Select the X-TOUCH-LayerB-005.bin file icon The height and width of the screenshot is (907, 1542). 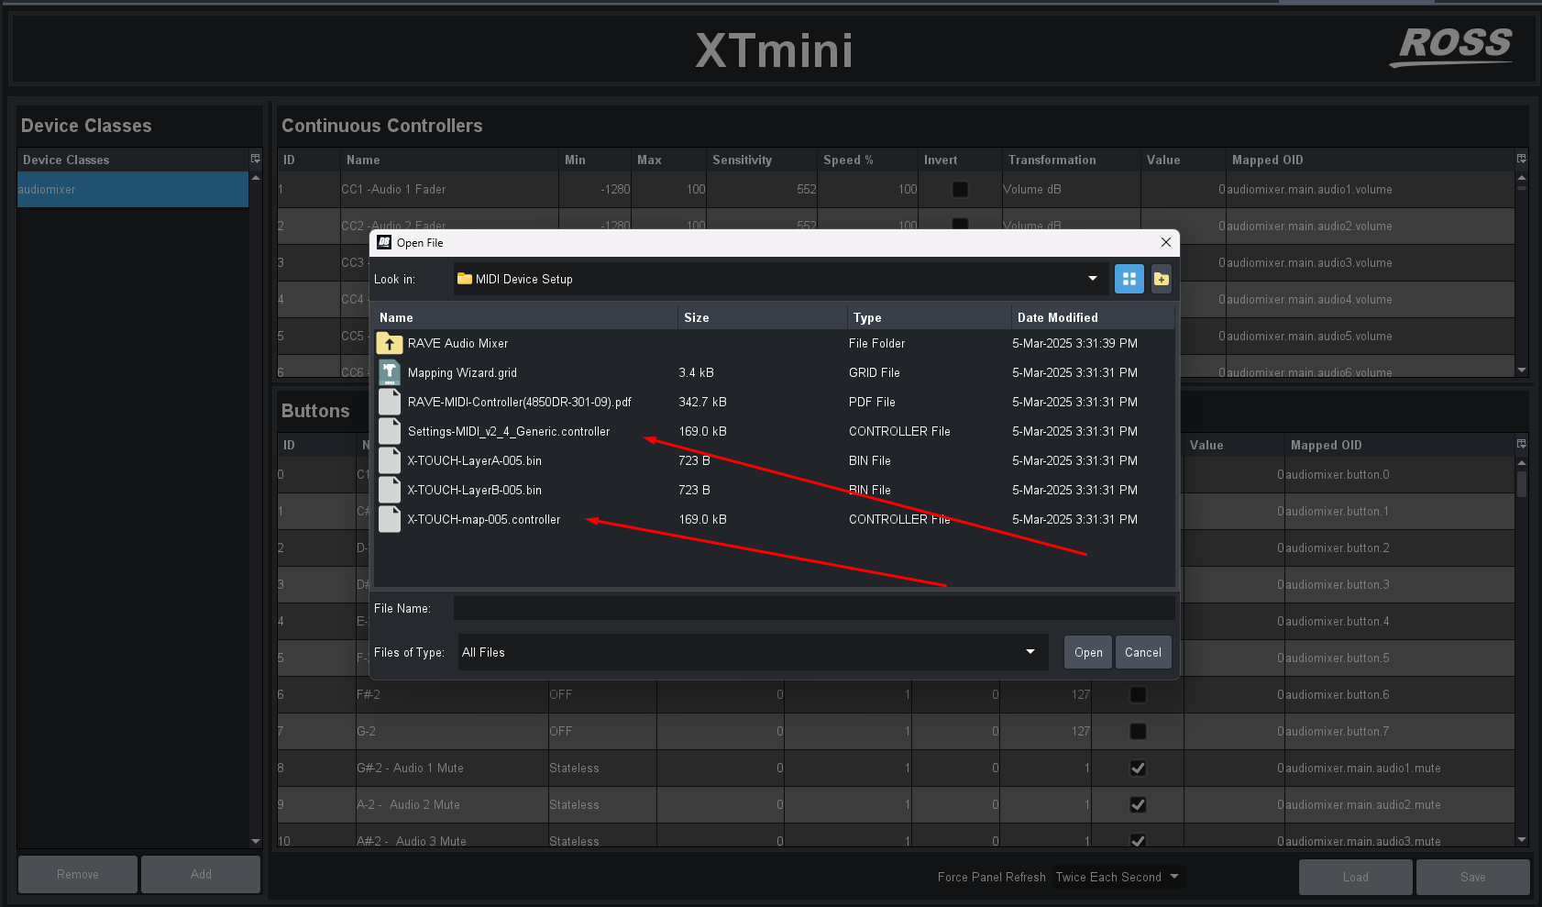pyautogui.click(x=390, y=490)
